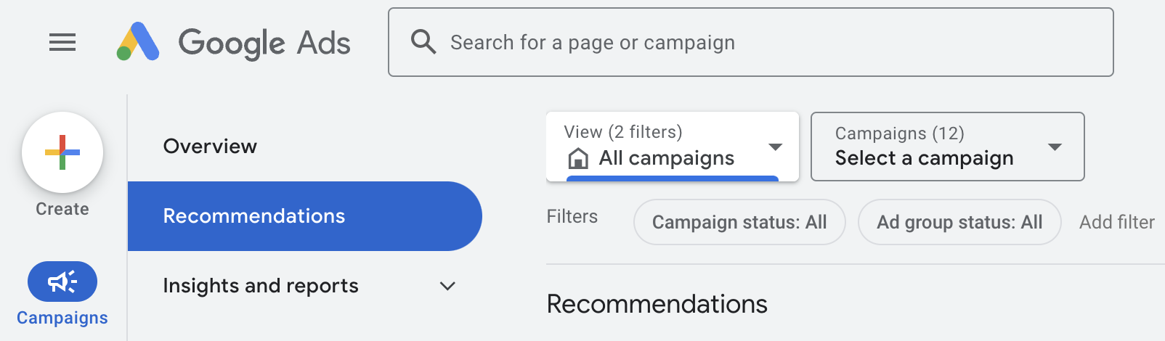The image size is (1165, 341).
Task: Open the Select a campaign dropdown arrow
Action: (x=1055, y=147)
